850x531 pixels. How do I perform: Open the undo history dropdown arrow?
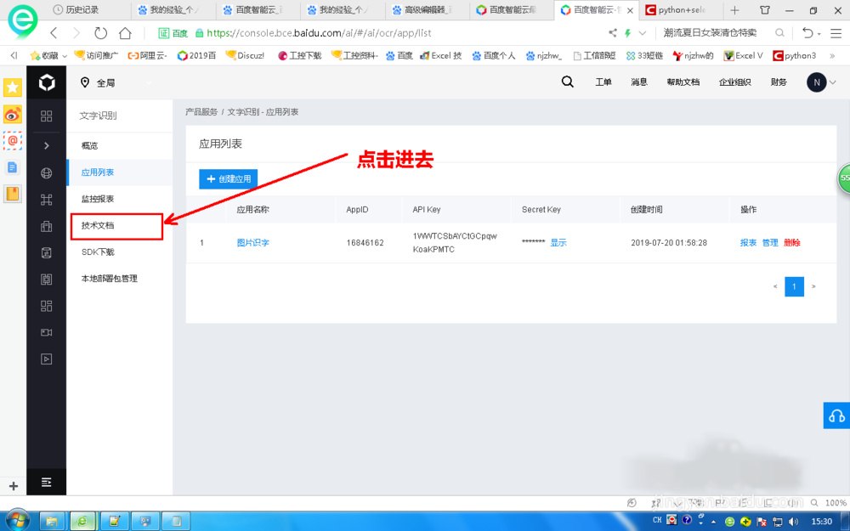point(819,34)
